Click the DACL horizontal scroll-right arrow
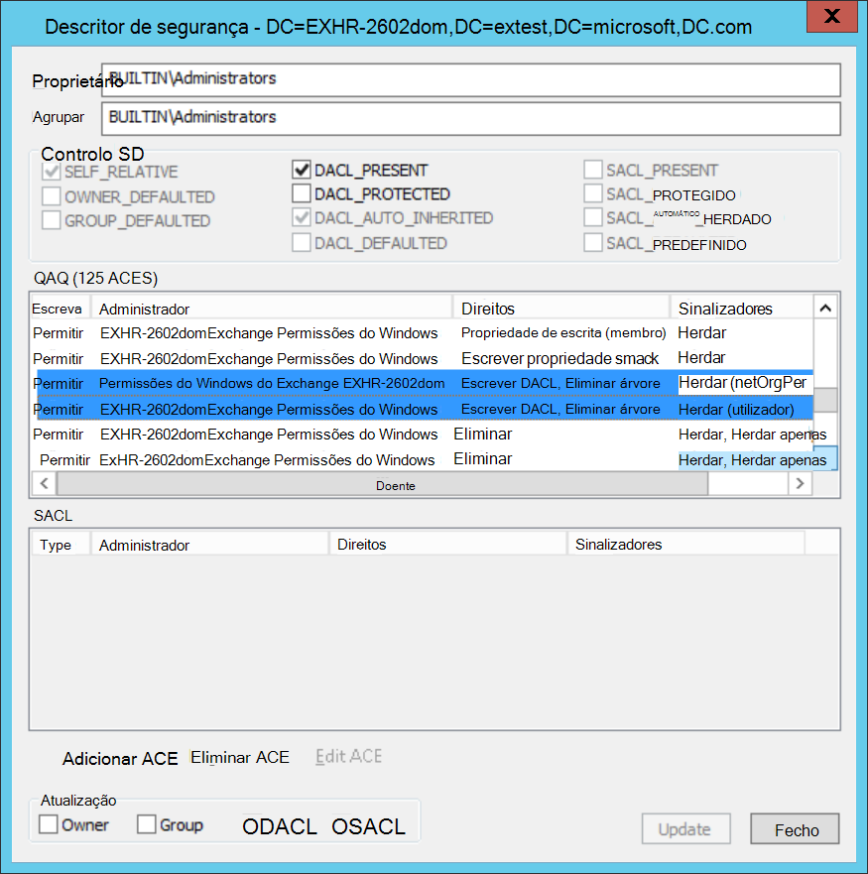 [x=800, y=483]
